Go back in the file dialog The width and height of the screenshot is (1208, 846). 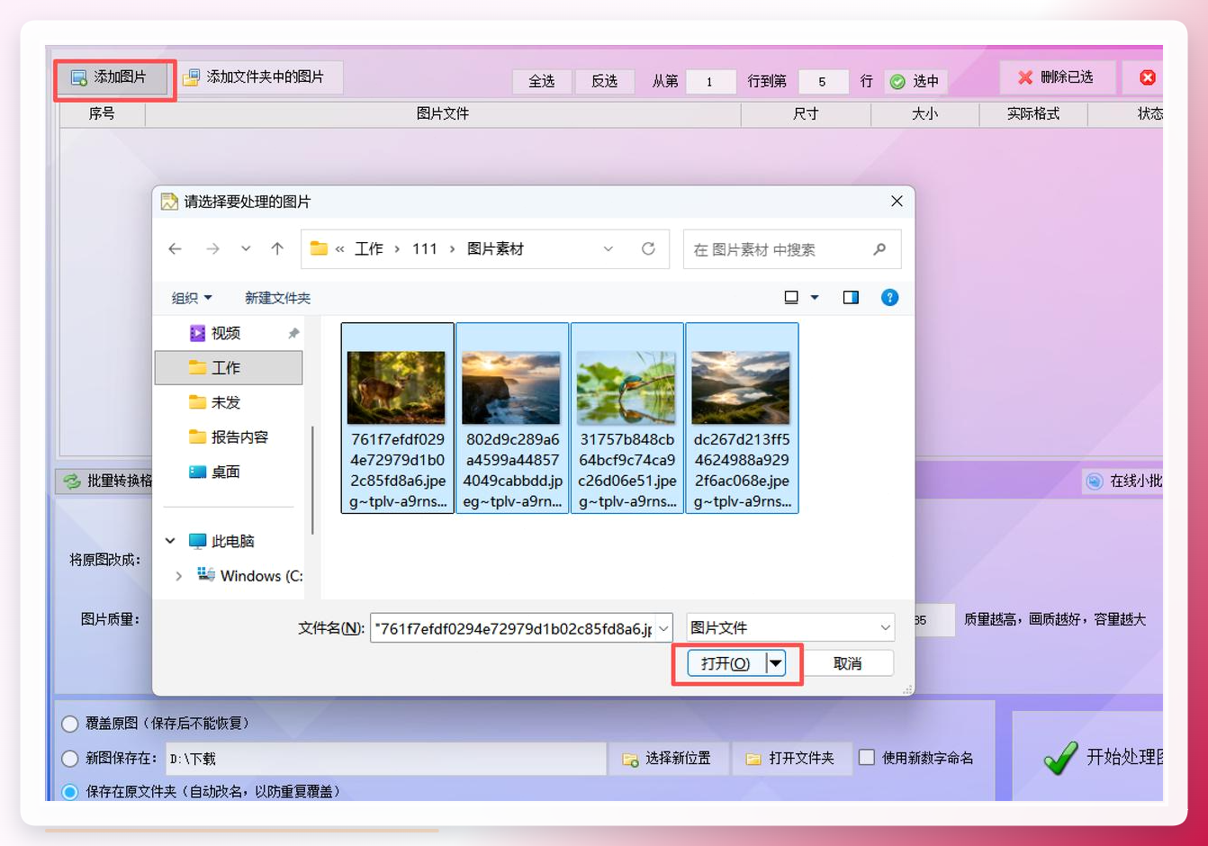[176, 249]
